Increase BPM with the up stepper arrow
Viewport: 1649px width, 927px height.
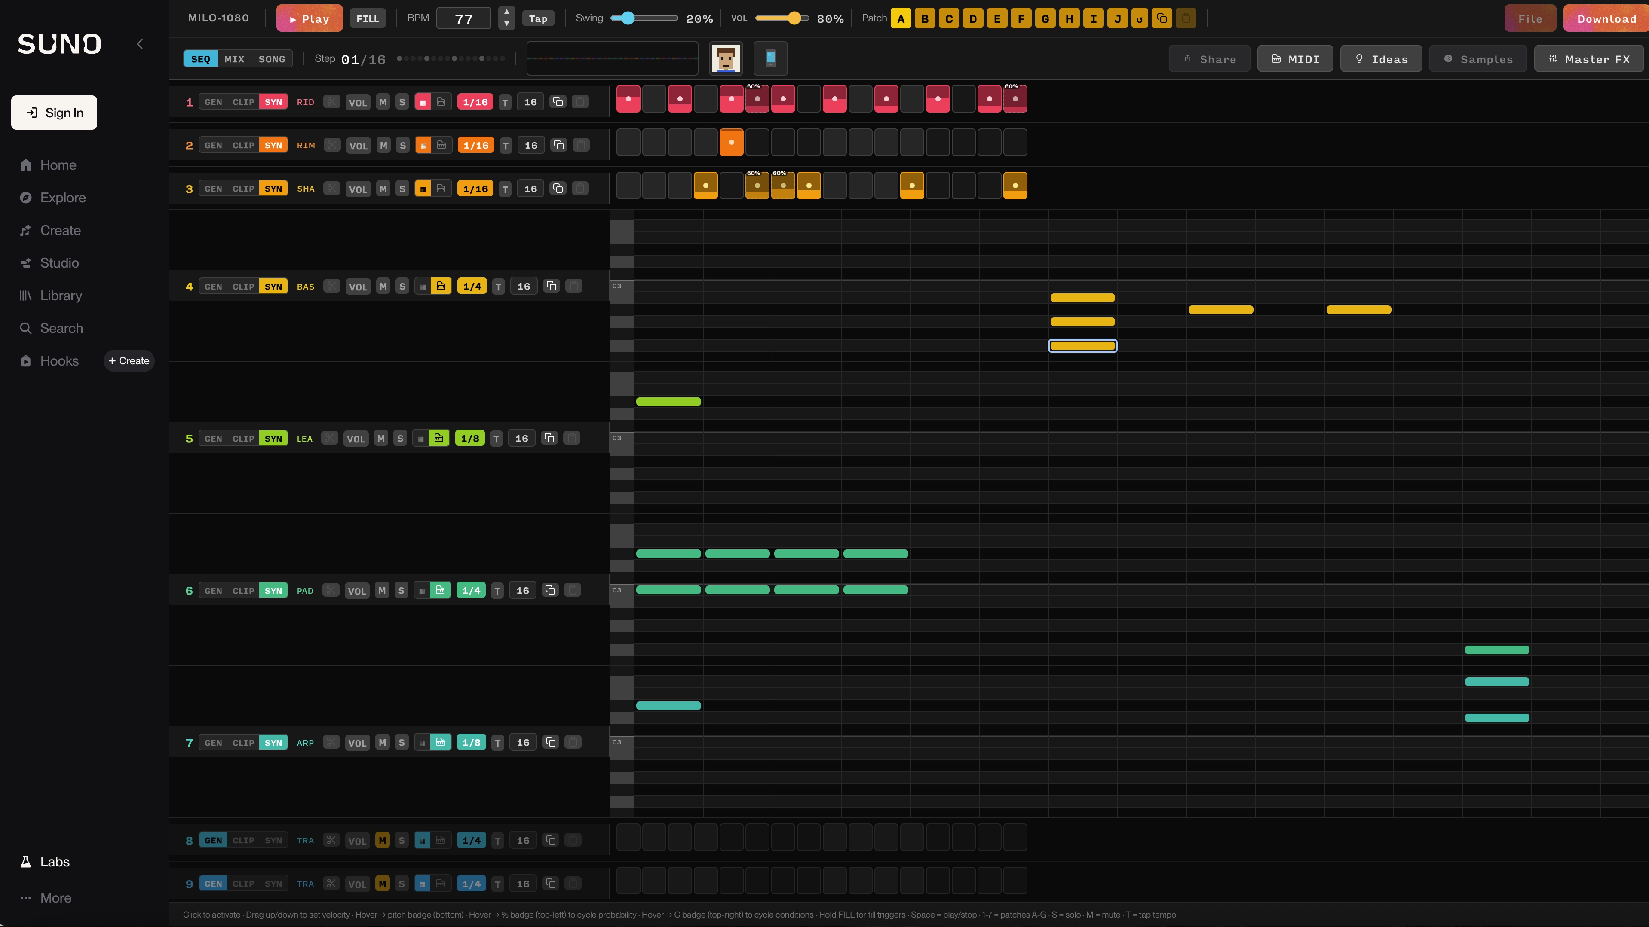coord(506,12)
